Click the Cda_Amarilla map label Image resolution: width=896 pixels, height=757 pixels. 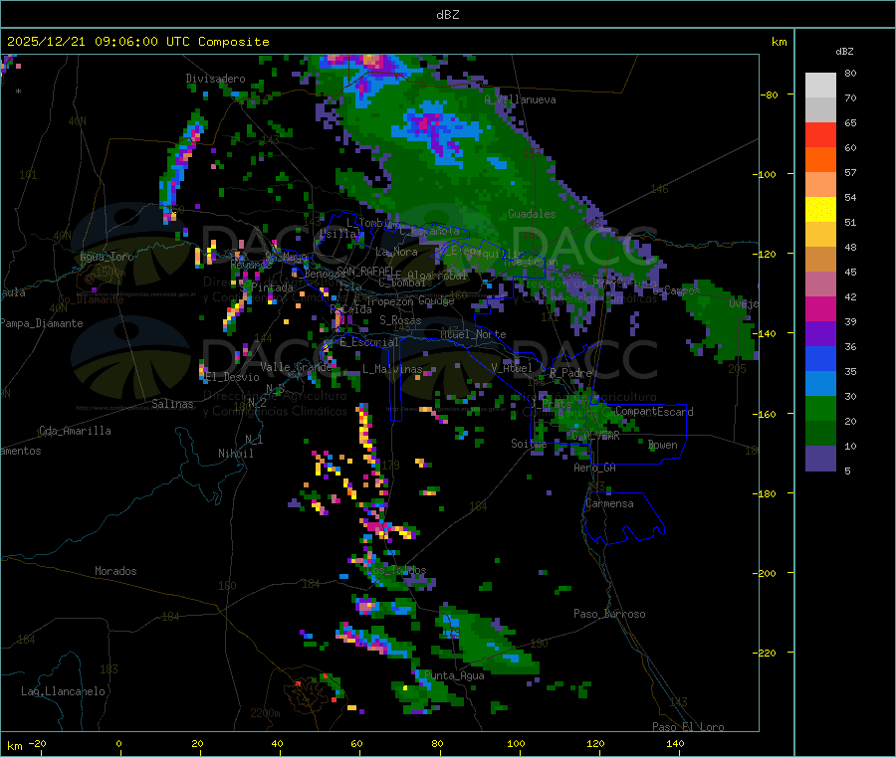(76, 431)
